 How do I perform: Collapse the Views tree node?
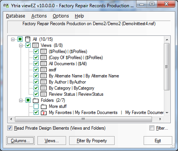21,45
